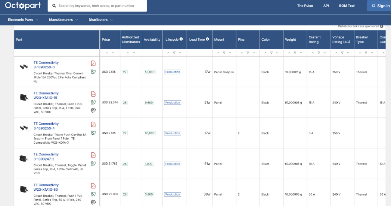Open BOM Tool from top navigation
Image resolution: width=391 pixels, height=206 pixels.
point(347,6)
